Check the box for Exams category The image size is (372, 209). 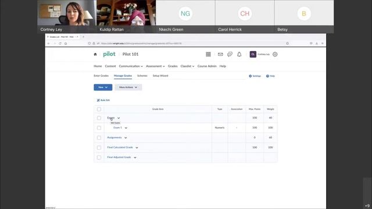(x=99, y=118)
